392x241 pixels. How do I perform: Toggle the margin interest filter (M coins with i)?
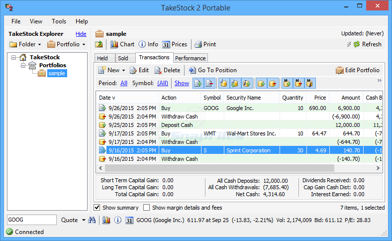tap(310, 83)
